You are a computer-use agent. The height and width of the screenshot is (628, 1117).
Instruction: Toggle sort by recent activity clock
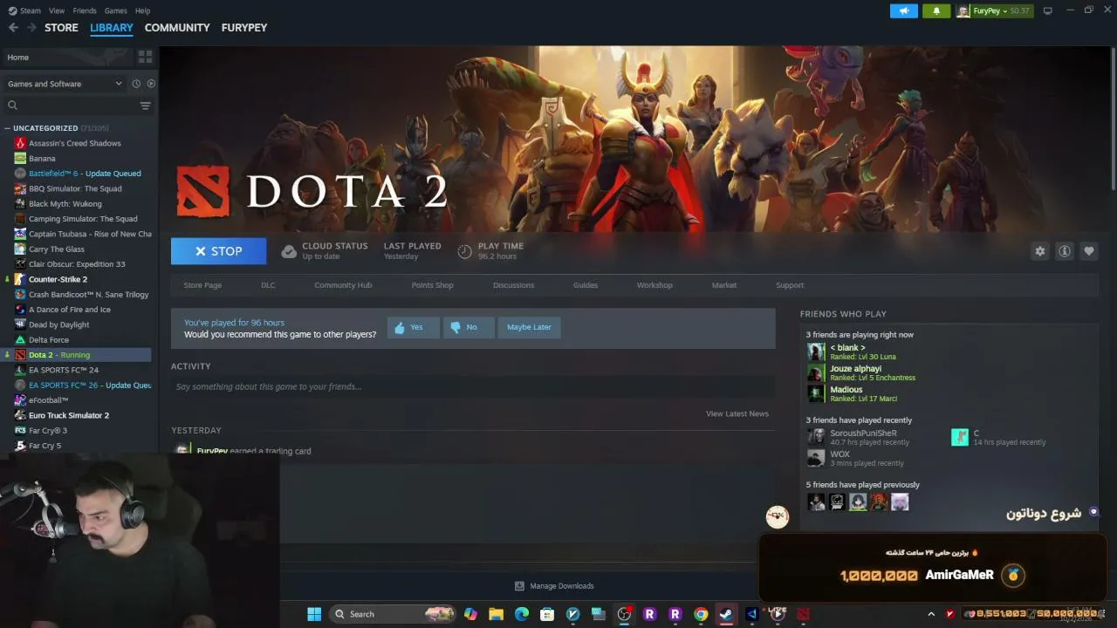coord(136,84)
